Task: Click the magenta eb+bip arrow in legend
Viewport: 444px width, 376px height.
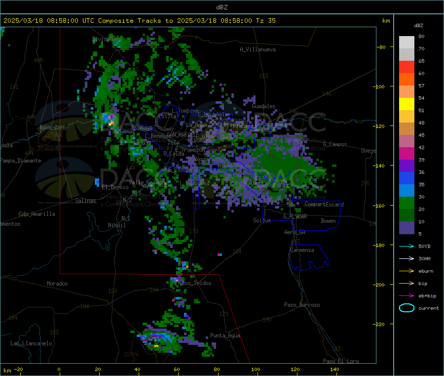Action: click(407, 295)
